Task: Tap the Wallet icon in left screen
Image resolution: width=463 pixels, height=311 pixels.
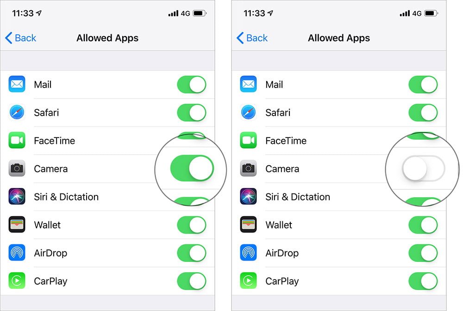Action: 17,224
